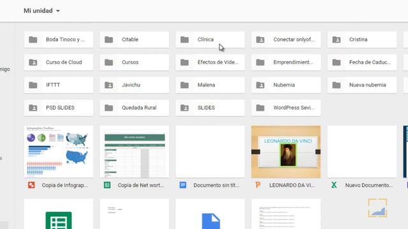Click the Citable folder name
Screen dimensions: 408x229
[130, 39]
